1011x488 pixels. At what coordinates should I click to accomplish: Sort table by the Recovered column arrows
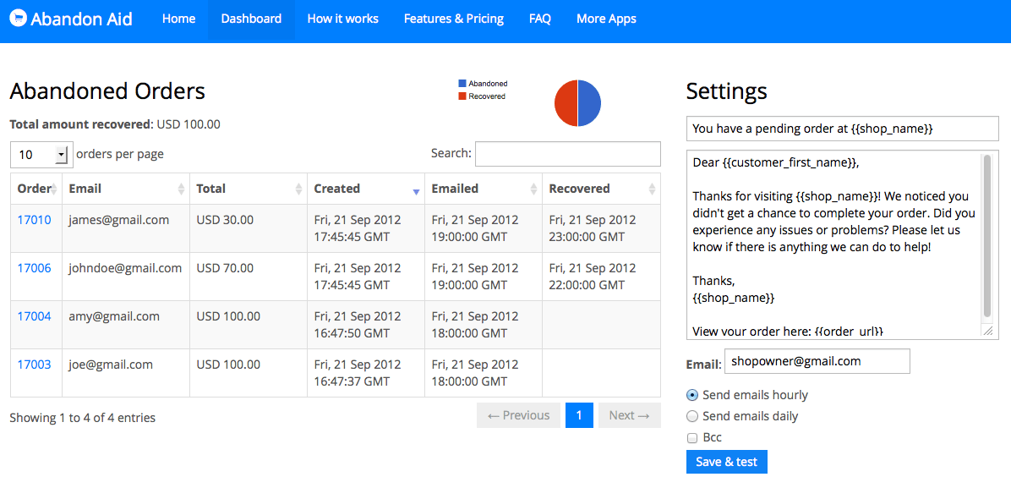coord(651,189)
